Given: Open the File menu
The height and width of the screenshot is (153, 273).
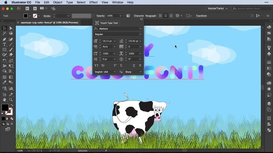Looking at the screenshot, I should [38, 2].
